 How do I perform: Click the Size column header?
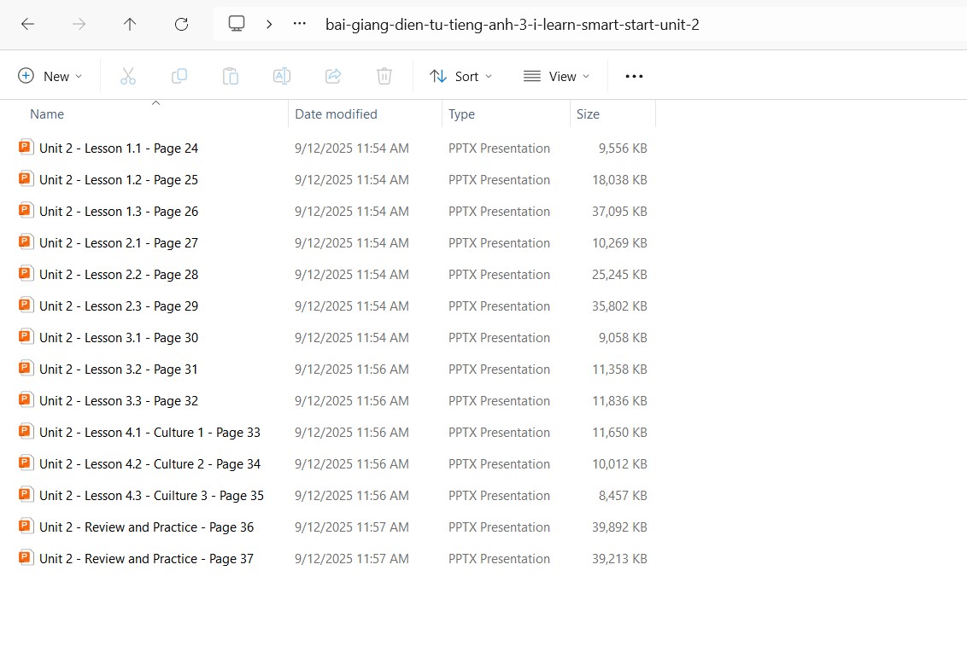pos(588,114)
